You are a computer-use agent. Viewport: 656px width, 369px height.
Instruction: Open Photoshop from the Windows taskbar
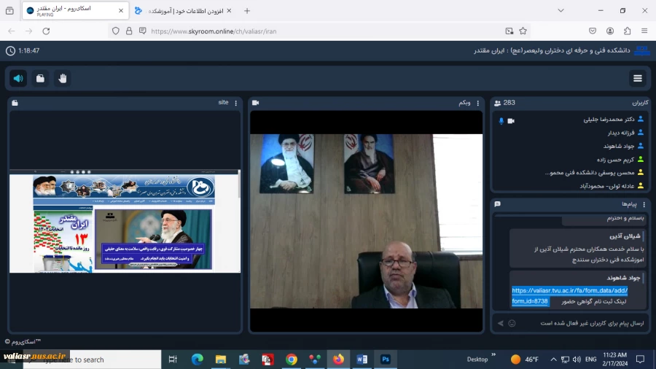tap(386, 360)
